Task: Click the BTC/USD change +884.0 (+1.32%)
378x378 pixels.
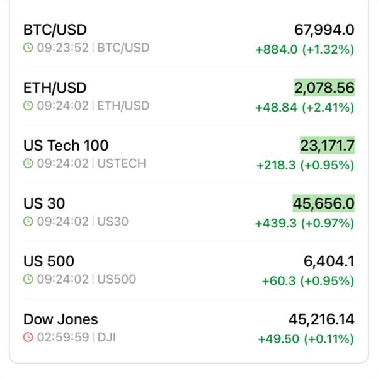Action: tap(304, 49)
